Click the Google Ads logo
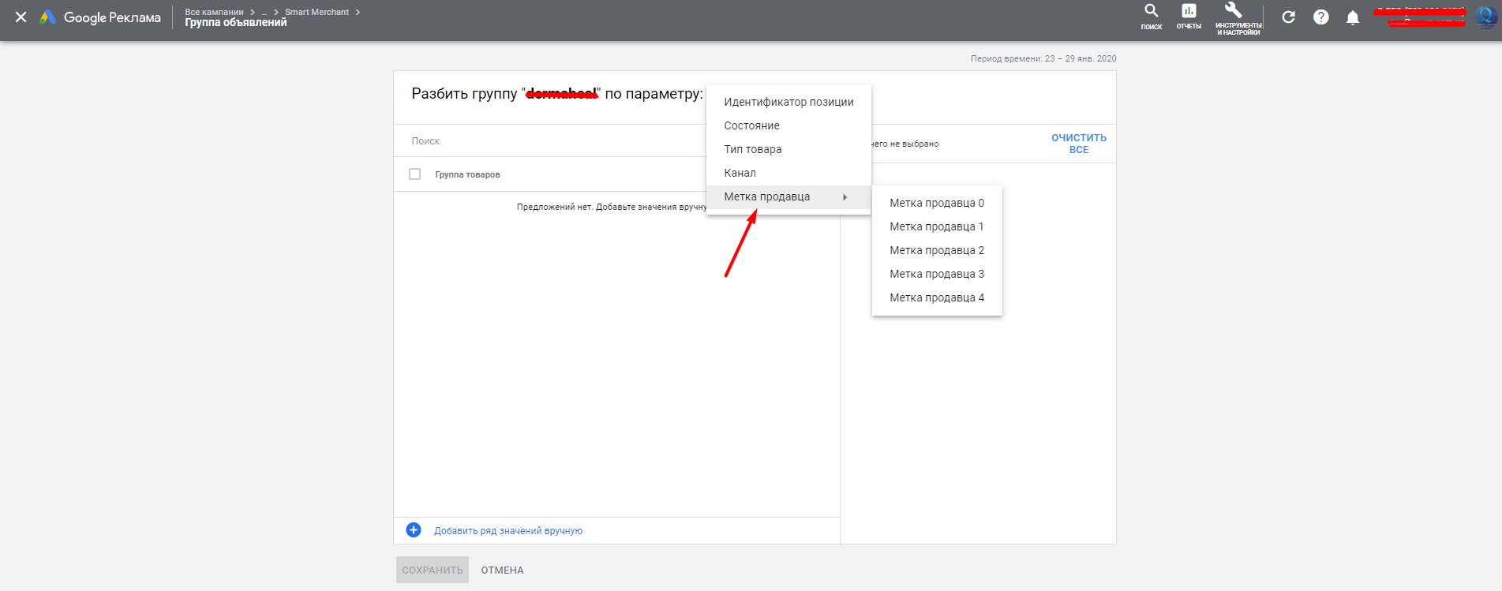Viewport: 1502px width, 591px height. tap(48, 17)
